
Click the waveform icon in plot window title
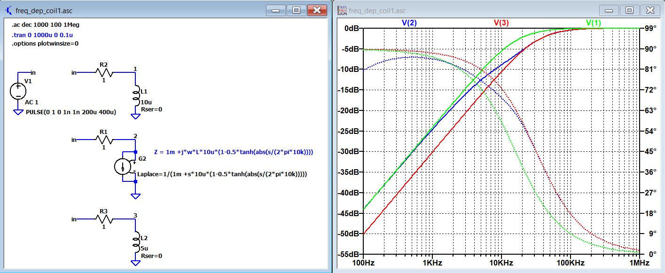pos(342,10)
